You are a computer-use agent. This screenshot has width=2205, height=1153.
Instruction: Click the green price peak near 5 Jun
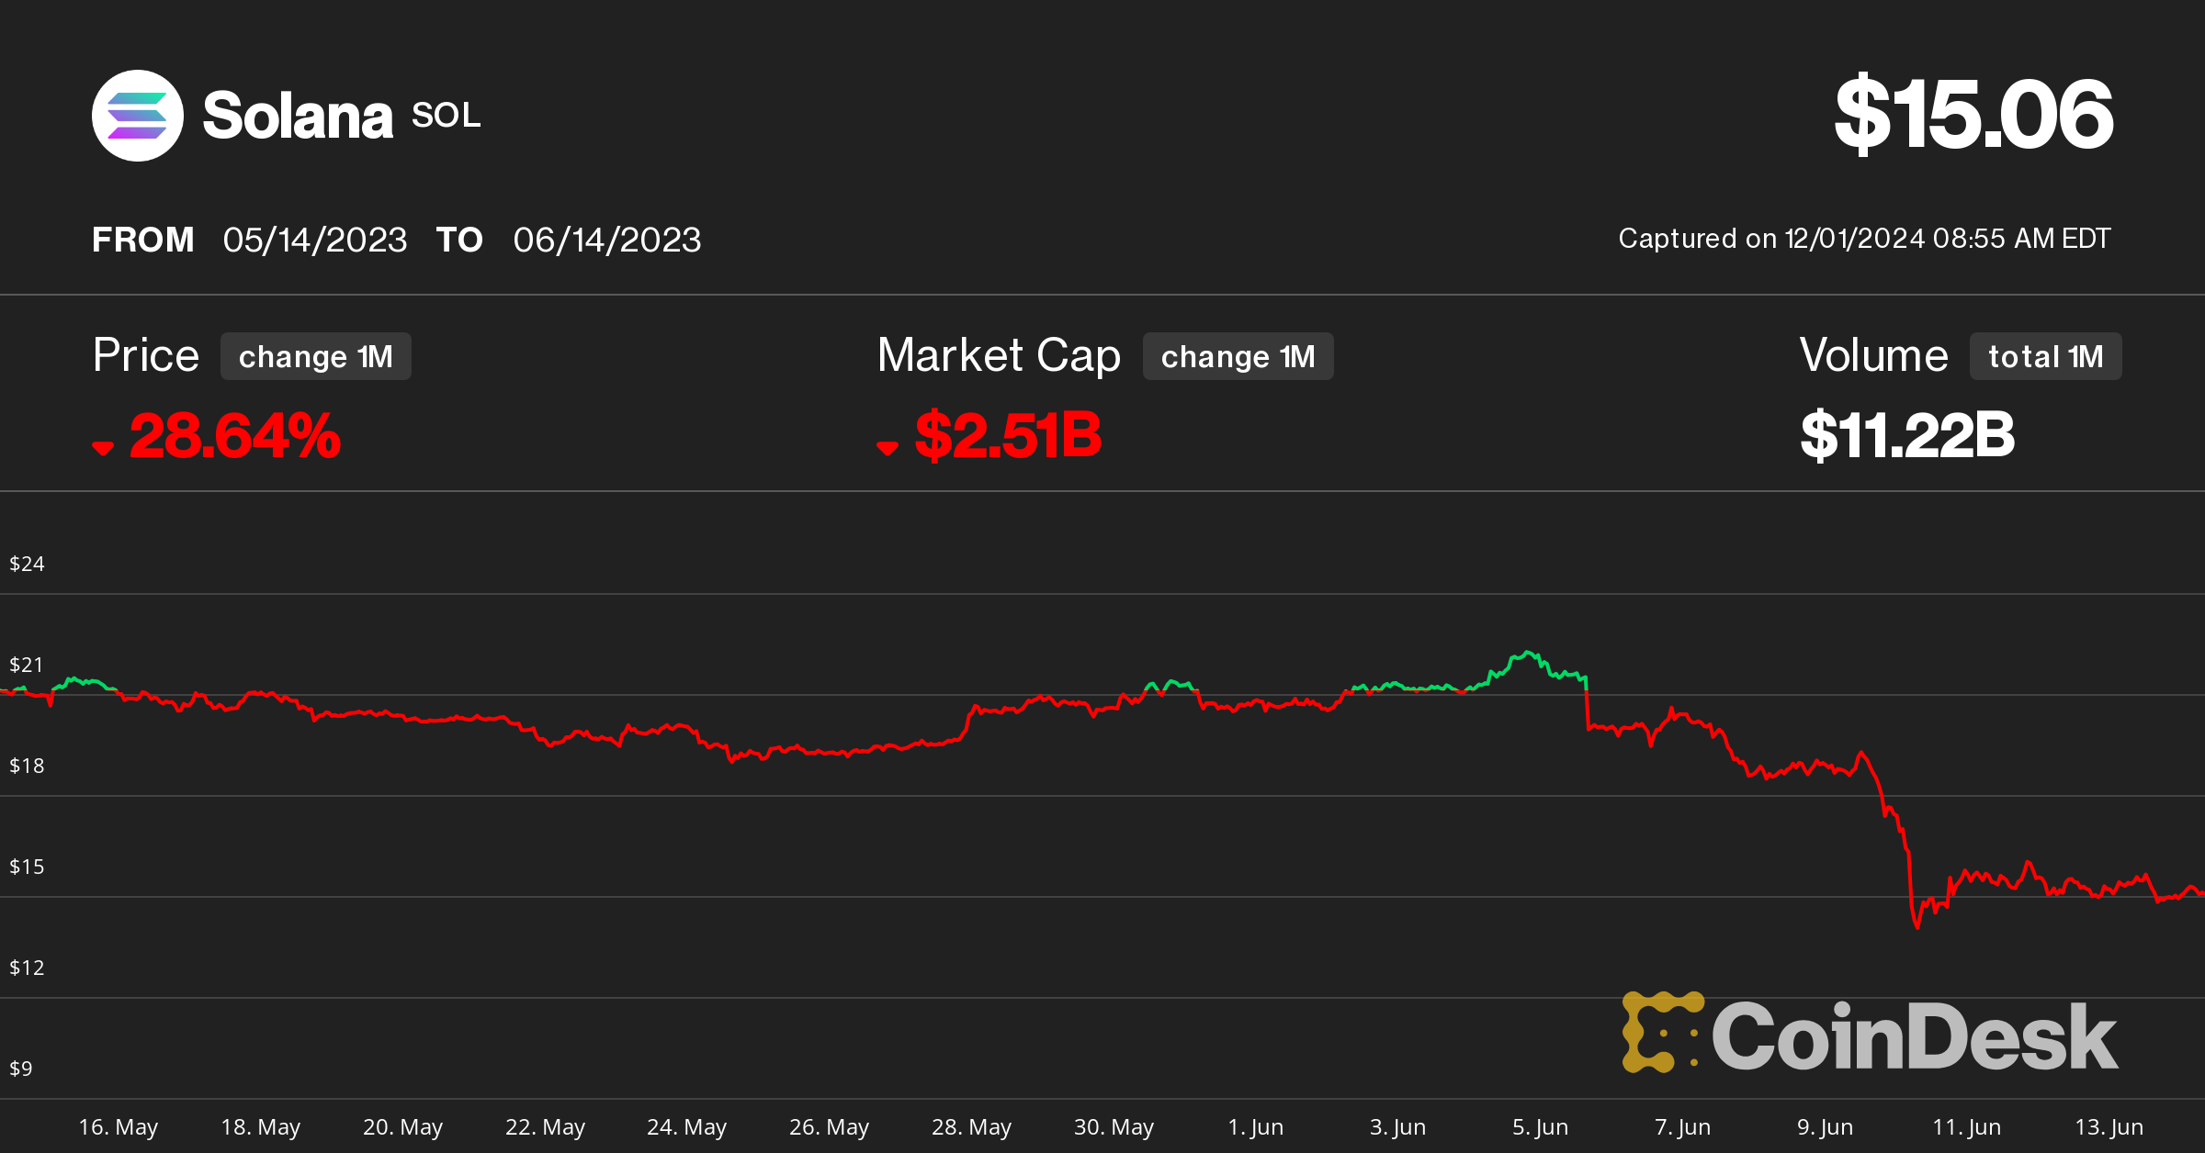click(x=1528, y=653)
